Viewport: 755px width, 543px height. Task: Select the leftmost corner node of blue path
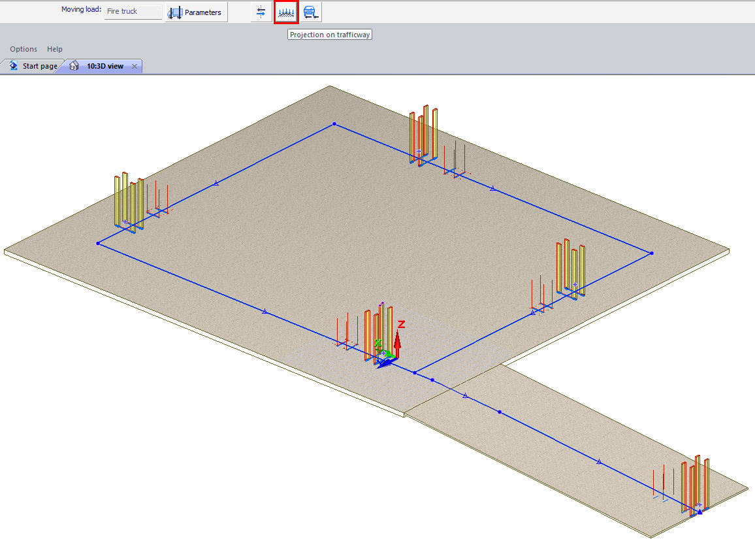(98, 243)
